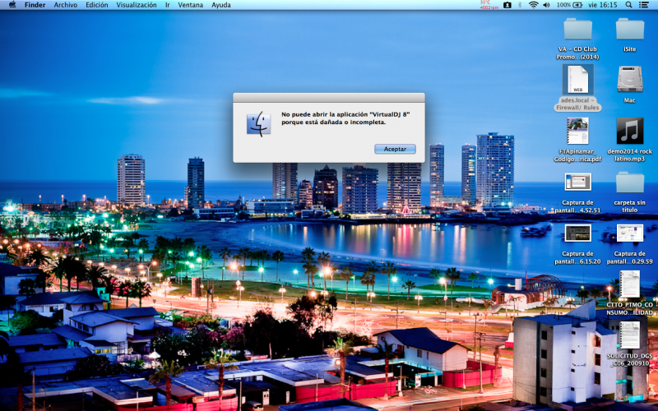Click the 'demo2014 rock latino.mp3' label
Screen dimensions: 658x411
click(630, 155)
